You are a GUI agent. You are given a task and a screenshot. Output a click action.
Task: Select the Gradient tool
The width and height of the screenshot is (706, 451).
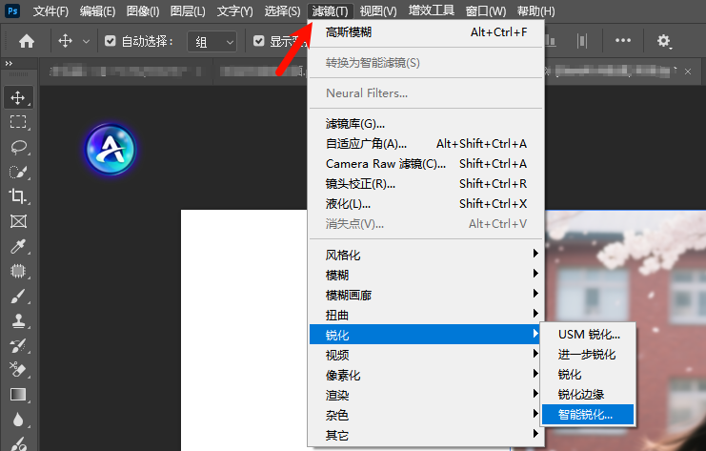click(18, 395)
